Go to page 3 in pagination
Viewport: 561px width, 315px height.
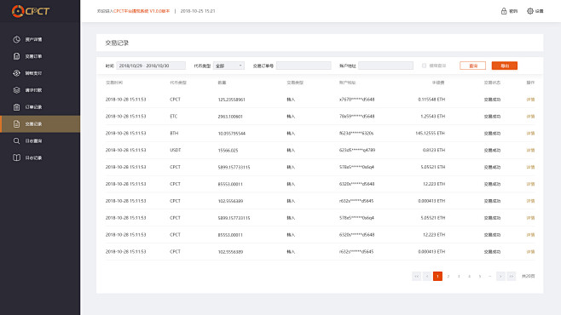(459, 276)
